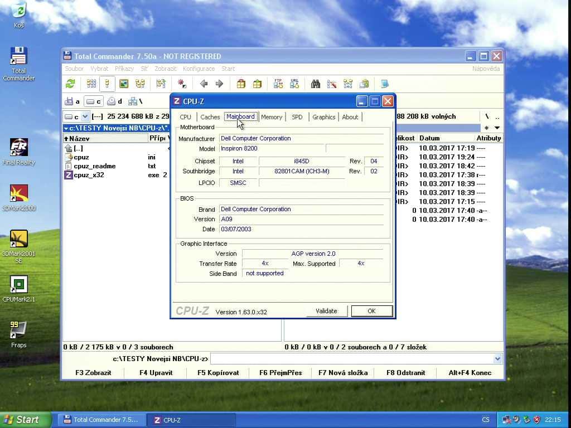The height and width of the screenshot is (428, 571).
Task: Click the green Reread source refresh icon
Action: point(70,84)
